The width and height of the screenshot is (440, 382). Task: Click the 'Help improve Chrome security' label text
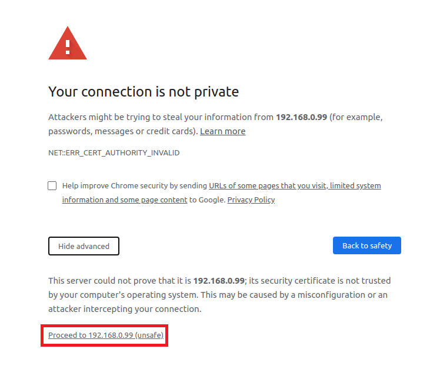tap(135, 186)
